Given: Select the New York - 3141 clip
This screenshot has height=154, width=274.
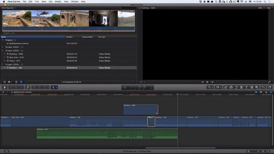Looking at the screenshot, I should pyautogui.click(x=16, y=57).
